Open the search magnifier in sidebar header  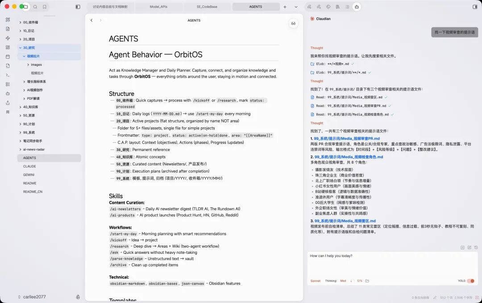coord(35,7)
